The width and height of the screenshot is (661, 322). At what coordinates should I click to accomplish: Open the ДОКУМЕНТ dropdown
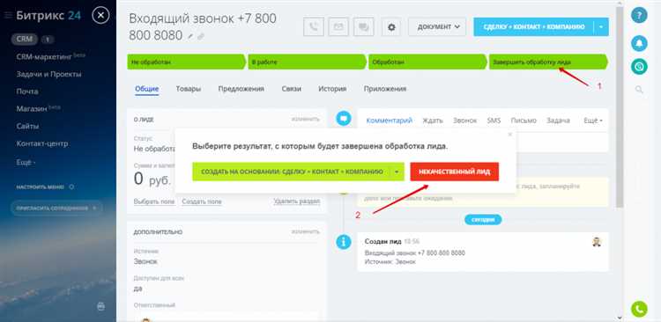coord(437,27)
